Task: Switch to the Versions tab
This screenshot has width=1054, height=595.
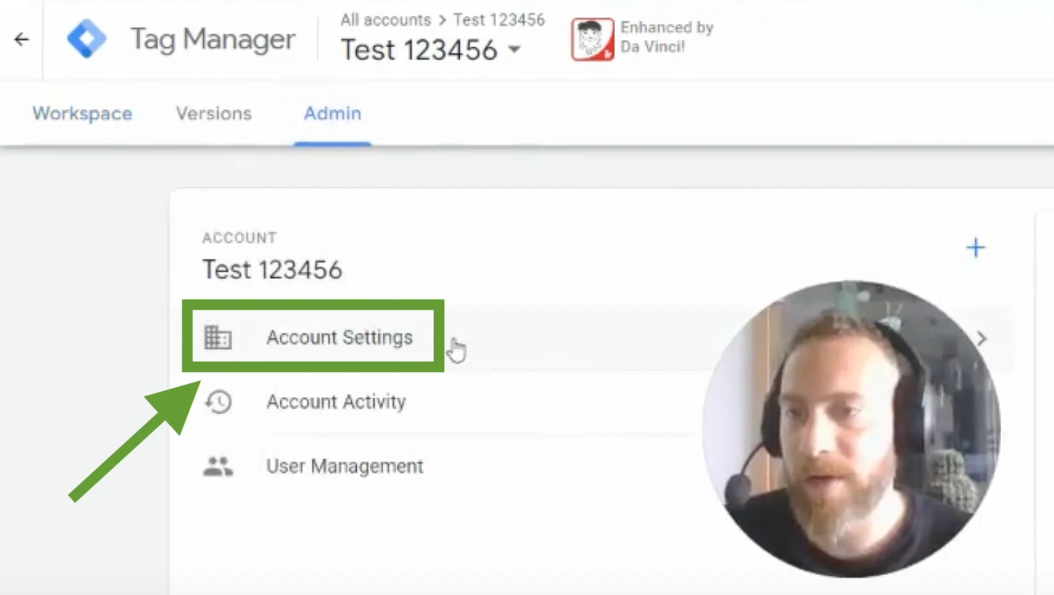Action: (212, 114)
